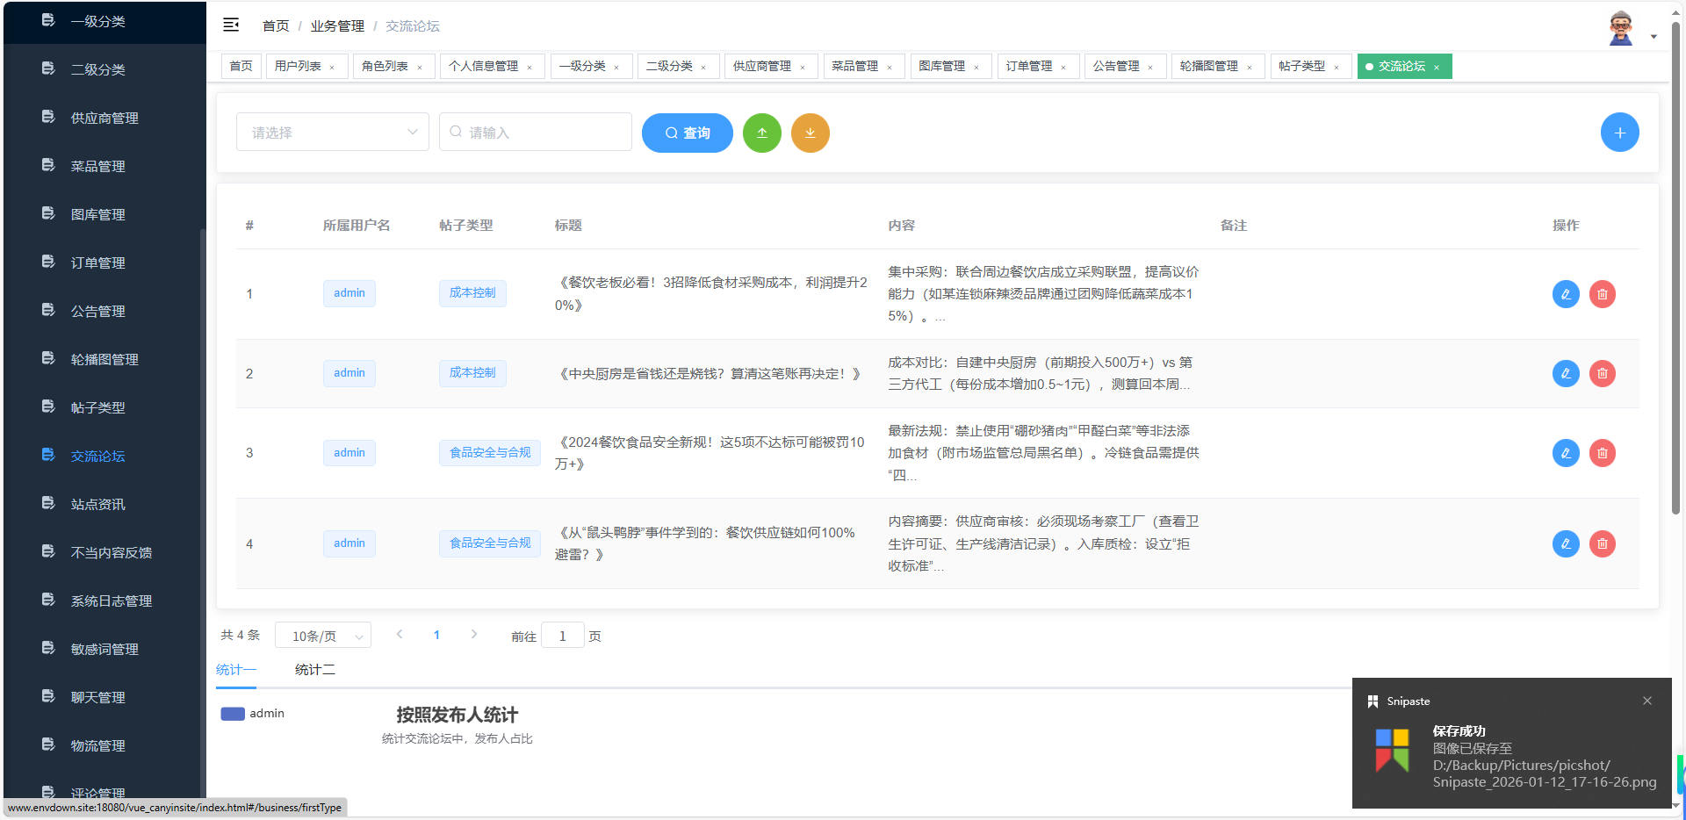Click inside the 前往 page number input
The image size is (1686, 820).
[562, 635]
